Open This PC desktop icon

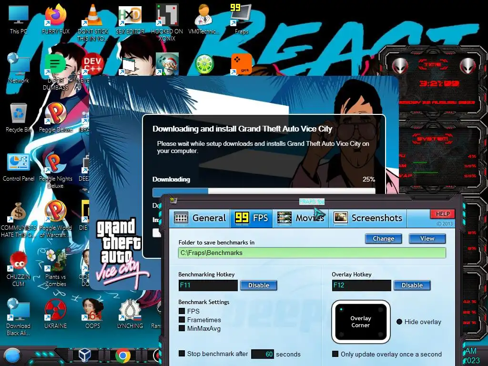tap(19, 19)
